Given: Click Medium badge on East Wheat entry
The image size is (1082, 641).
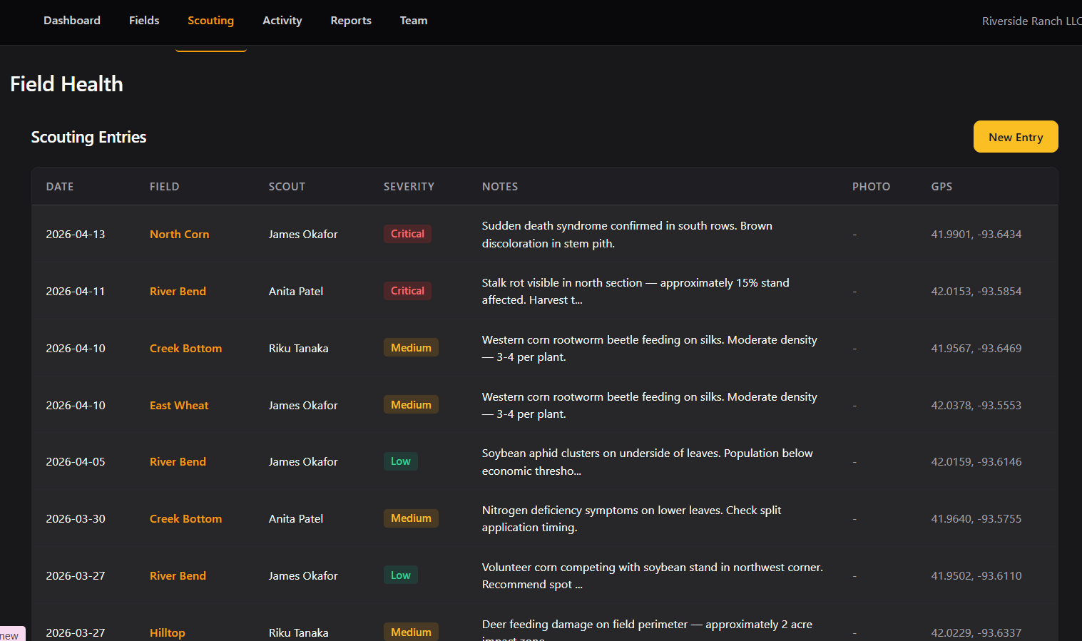Looking at the screenshot, I should pos(411,405).
